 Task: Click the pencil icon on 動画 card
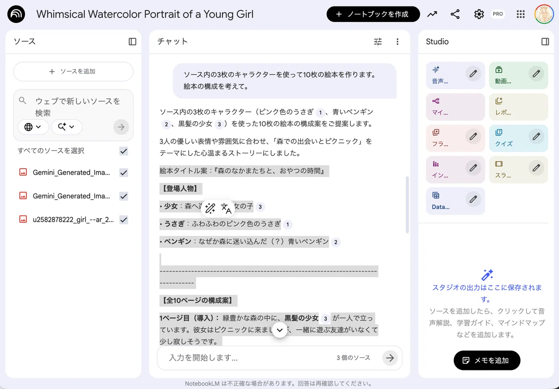coord(537,74)
